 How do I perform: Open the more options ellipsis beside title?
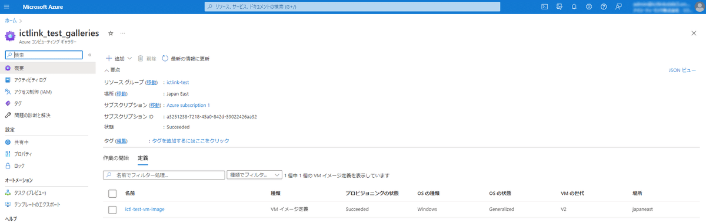[x=122, y=33]
